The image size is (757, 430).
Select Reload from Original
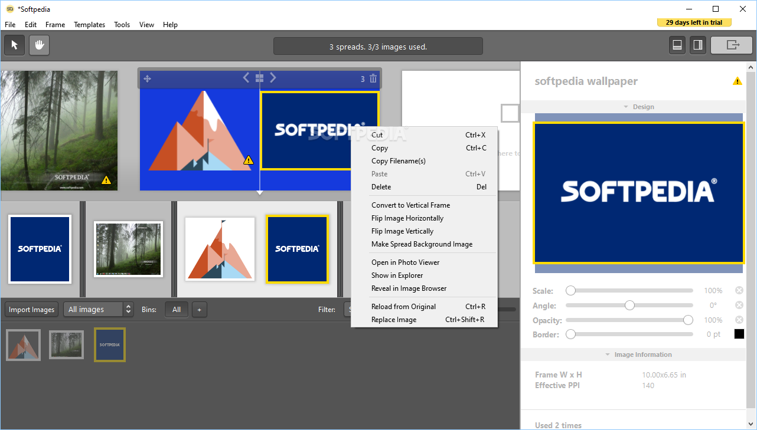(x=425, y=307)
